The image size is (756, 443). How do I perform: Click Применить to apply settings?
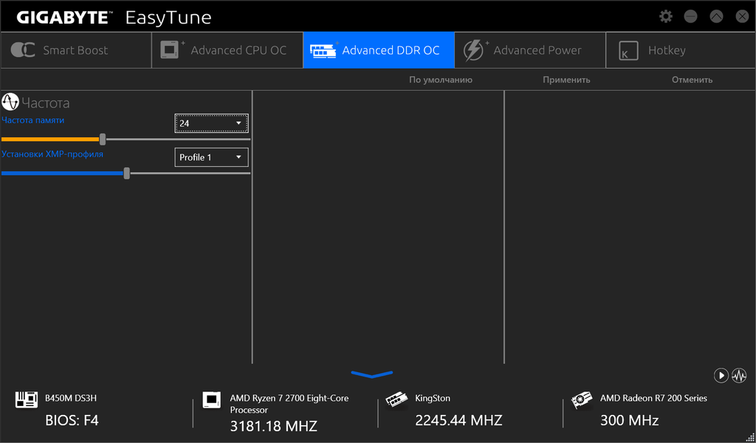point(566,80)
